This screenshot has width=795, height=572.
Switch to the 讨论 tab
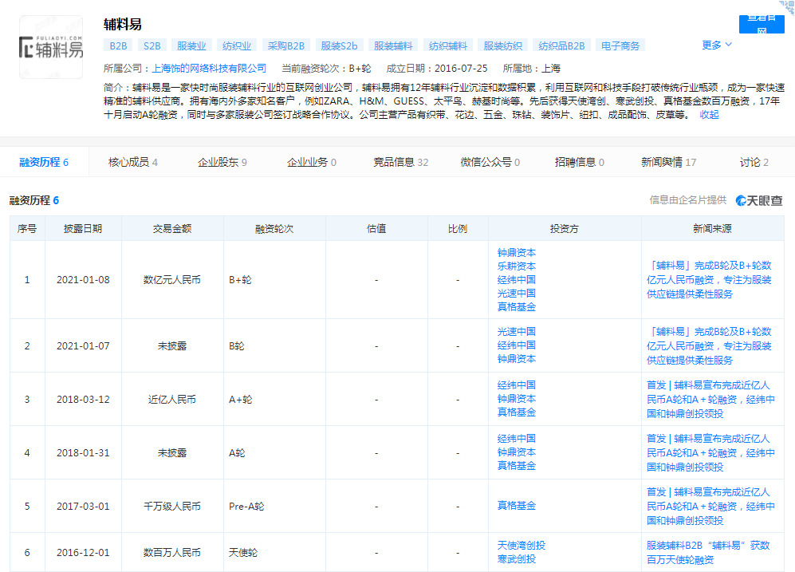754,162
